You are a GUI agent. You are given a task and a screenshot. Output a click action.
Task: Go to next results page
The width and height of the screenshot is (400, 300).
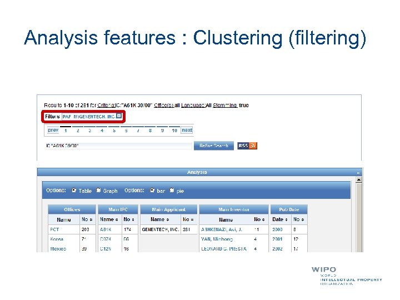187,130
